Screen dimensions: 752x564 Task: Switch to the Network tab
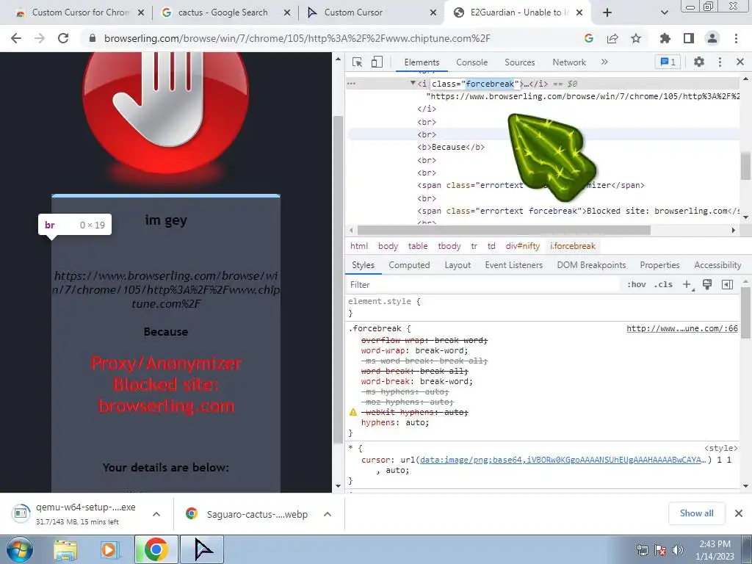pos(569,62)
